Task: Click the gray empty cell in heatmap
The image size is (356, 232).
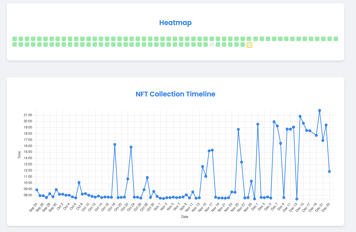Action: tap(212, 44)
